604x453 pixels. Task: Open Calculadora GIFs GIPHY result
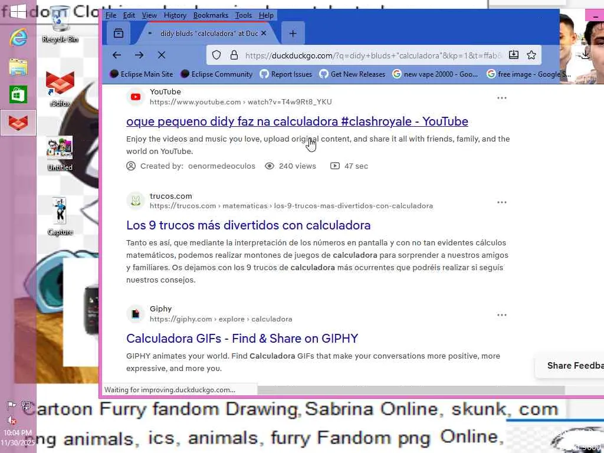(242, 338)
